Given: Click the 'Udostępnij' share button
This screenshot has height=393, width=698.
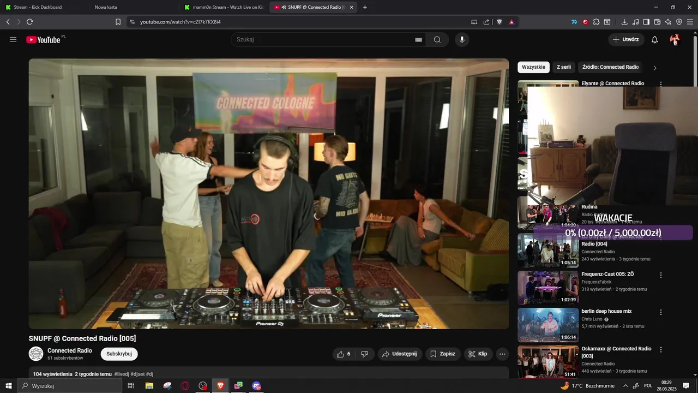Looking at the screenshot, I should (x=400, y=354).
